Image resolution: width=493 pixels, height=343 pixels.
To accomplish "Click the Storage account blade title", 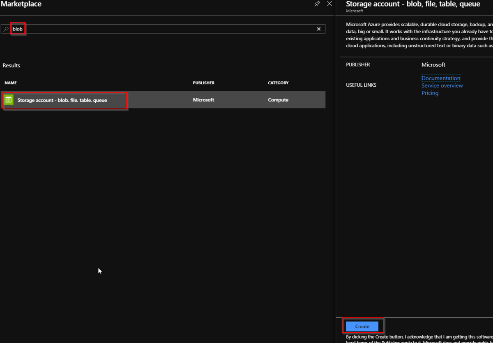I will pos(413,4).
